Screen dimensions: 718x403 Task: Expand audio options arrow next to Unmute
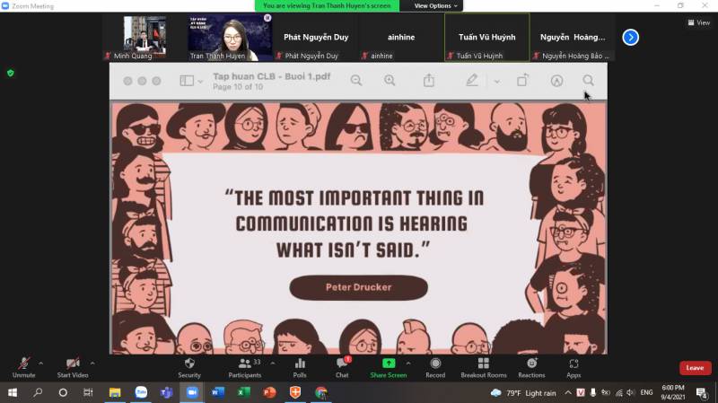40,363
